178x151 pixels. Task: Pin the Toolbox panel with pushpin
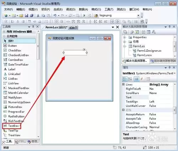[x=33, y=27]
